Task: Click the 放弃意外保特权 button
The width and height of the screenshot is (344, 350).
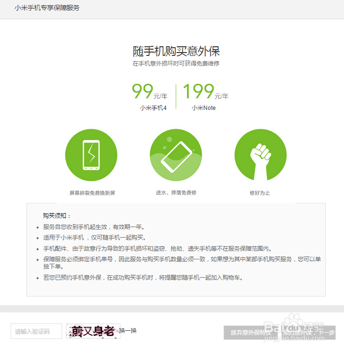Action: pyautogui.click(x=251, y=333)
